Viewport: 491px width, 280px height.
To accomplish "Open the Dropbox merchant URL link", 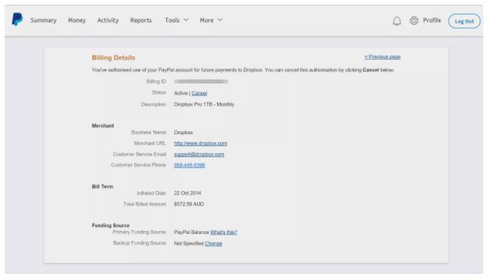I will [200, 143].
